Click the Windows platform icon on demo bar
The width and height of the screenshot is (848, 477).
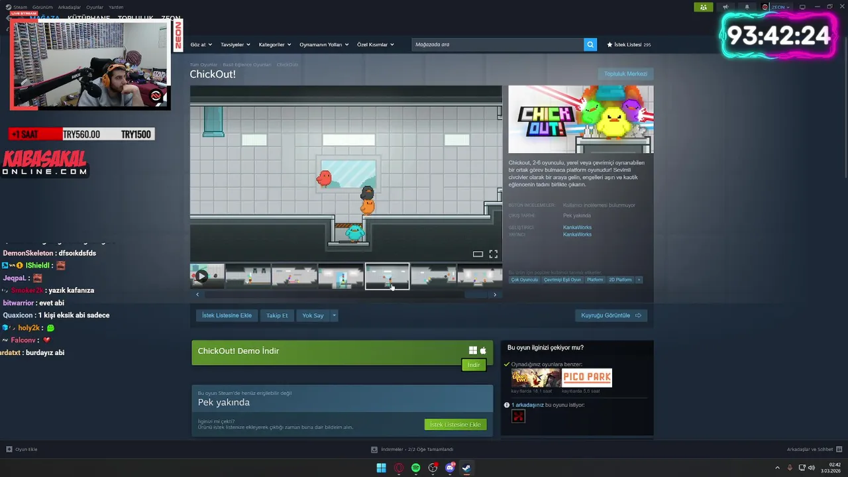tap(473, 350)
